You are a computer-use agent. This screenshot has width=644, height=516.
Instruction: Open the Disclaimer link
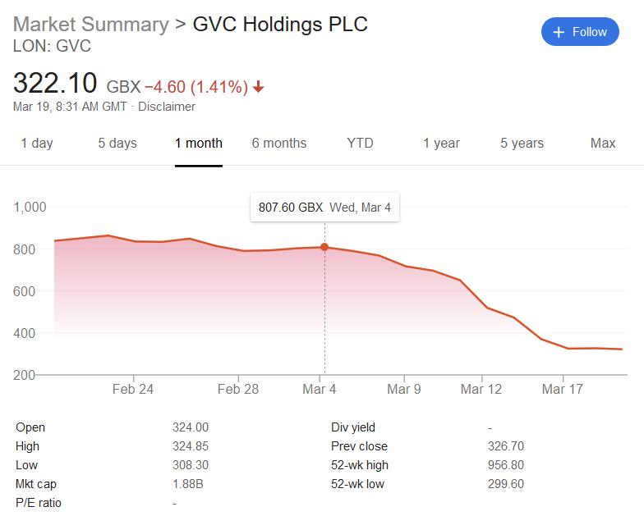point(167,107)
